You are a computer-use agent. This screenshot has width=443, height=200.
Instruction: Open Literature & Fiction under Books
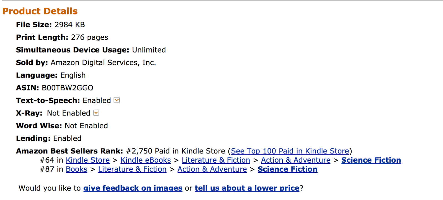[132, 169]
